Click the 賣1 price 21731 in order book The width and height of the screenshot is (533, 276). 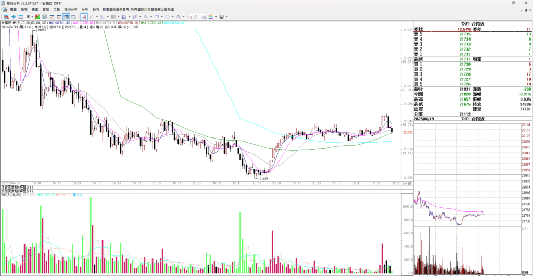tap(465, 54)
